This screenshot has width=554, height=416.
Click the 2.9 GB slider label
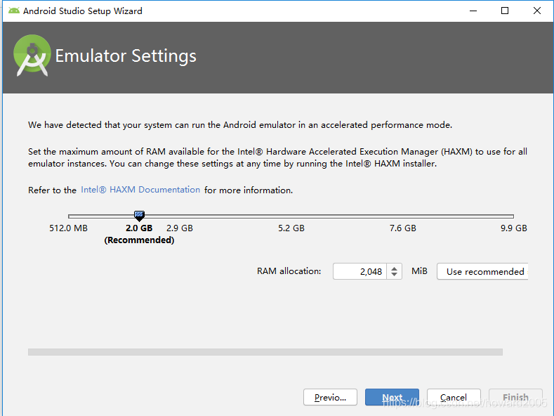coord(180,228)
